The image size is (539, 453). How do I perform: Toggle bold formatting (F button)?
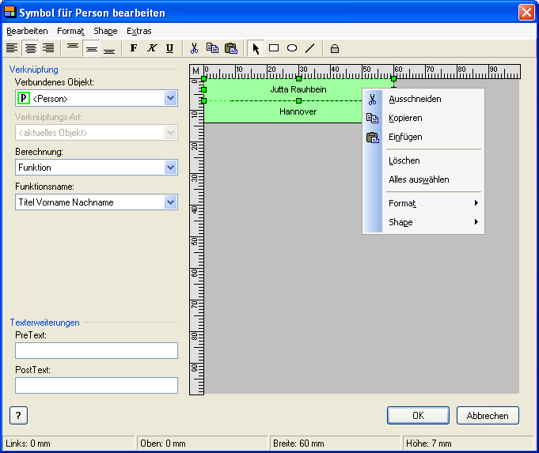(133, 48)
